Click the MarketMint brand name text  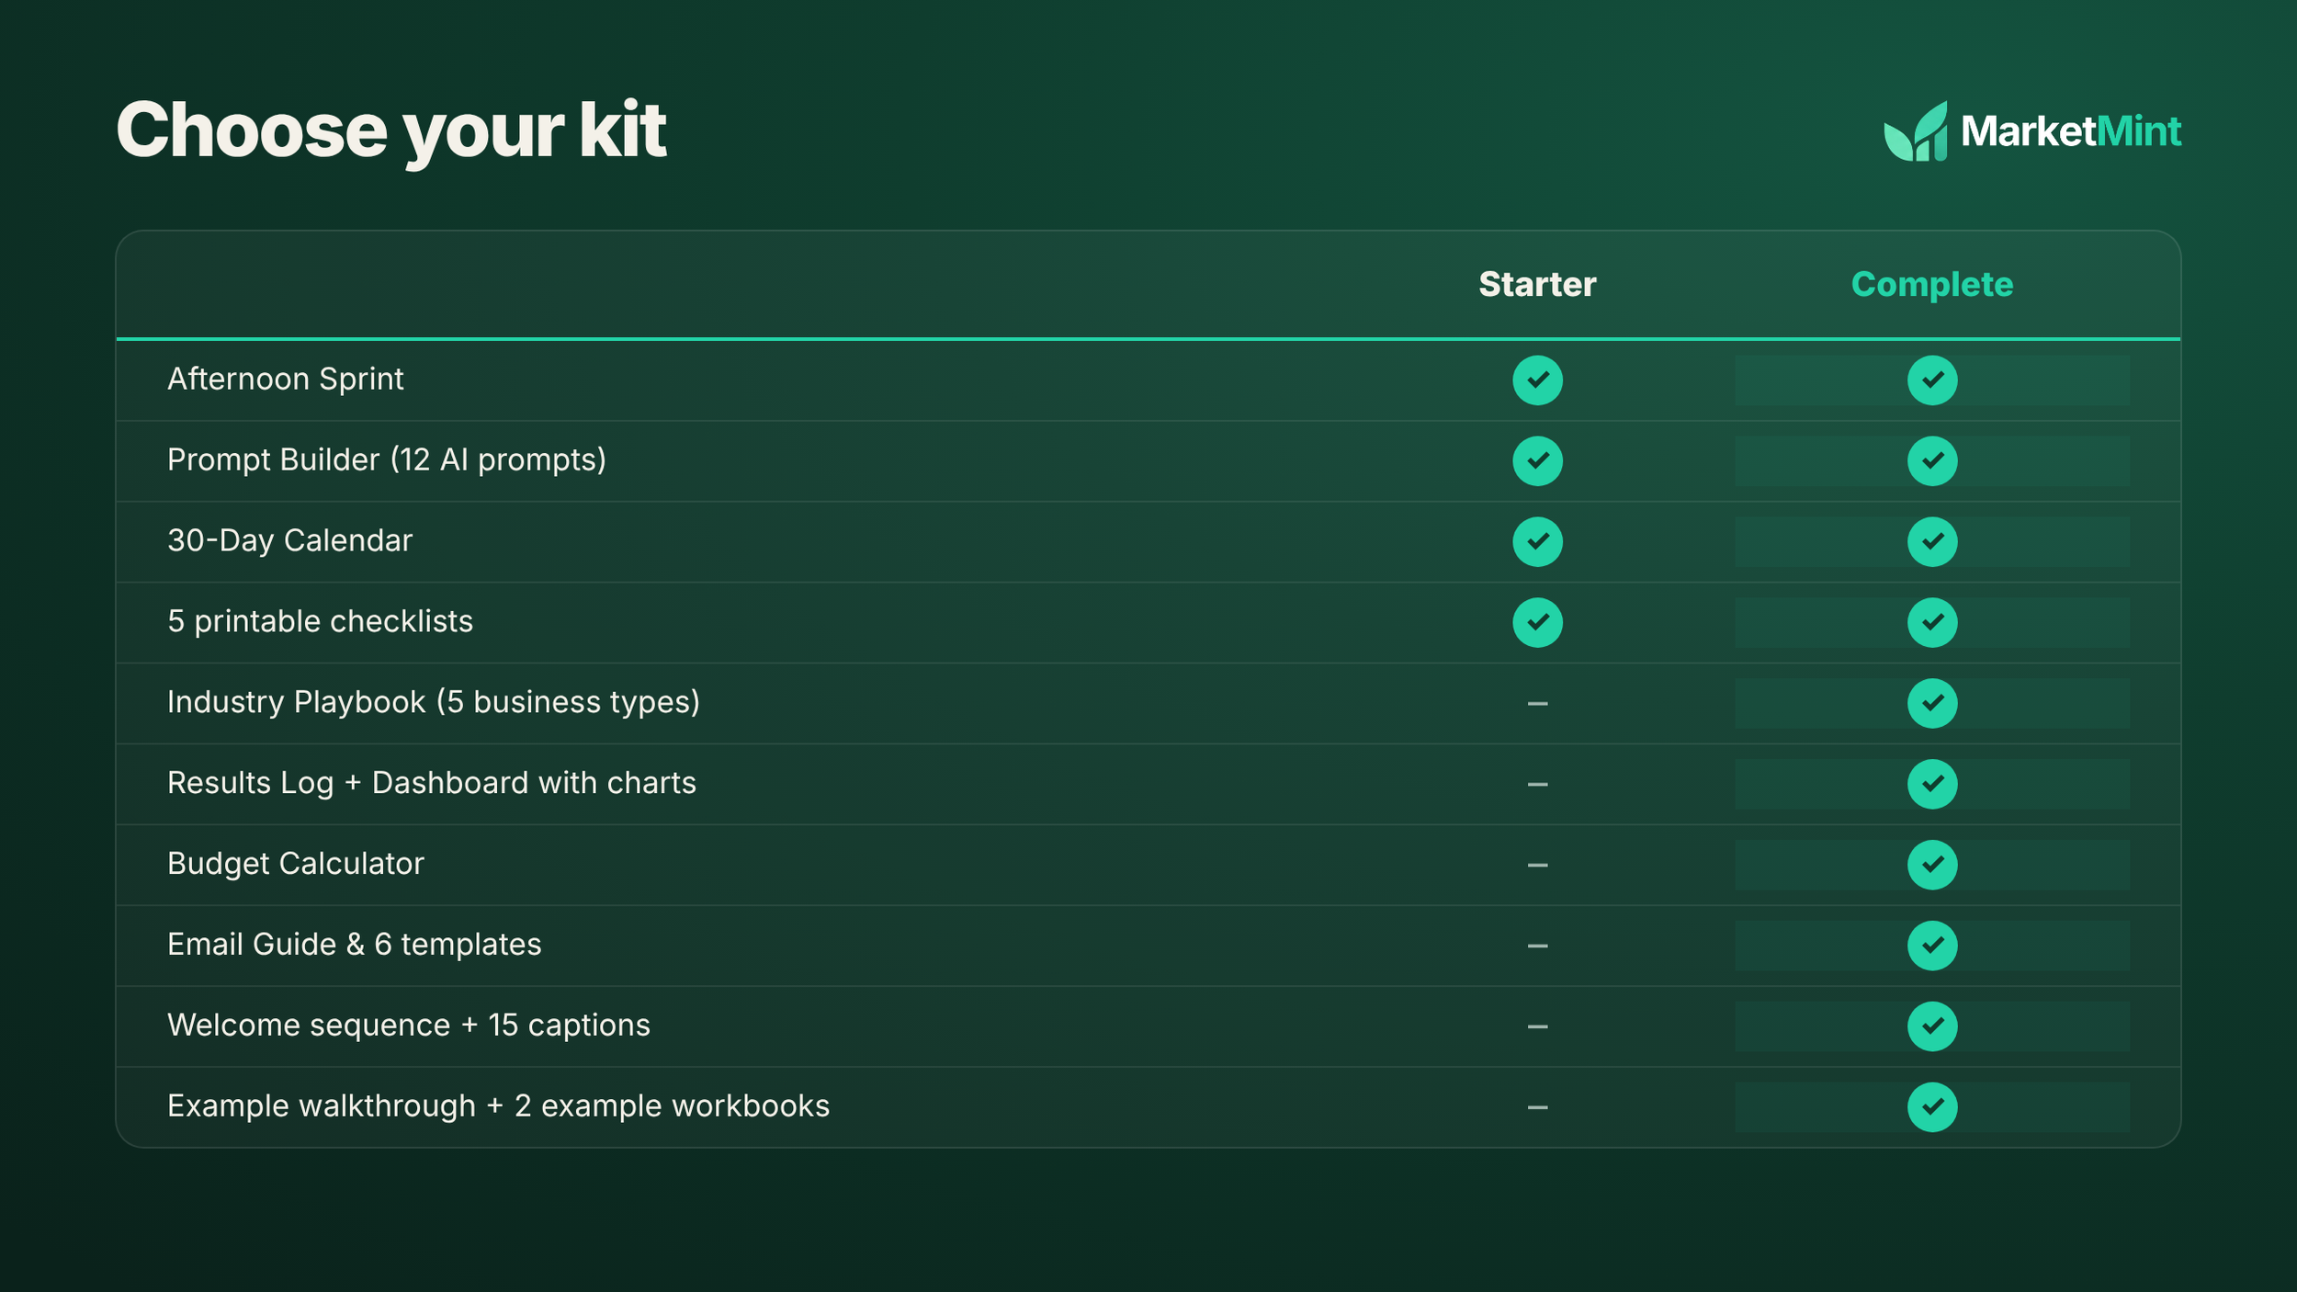coord(2071,131)
